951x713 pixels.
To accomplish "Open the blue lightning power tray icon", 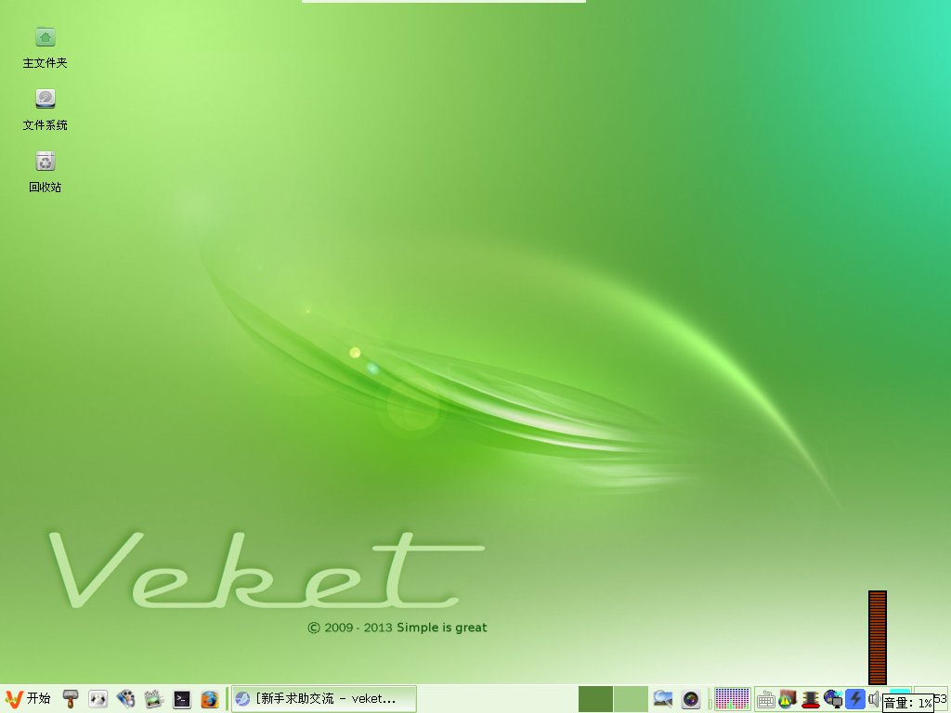I will pos(855,699).
